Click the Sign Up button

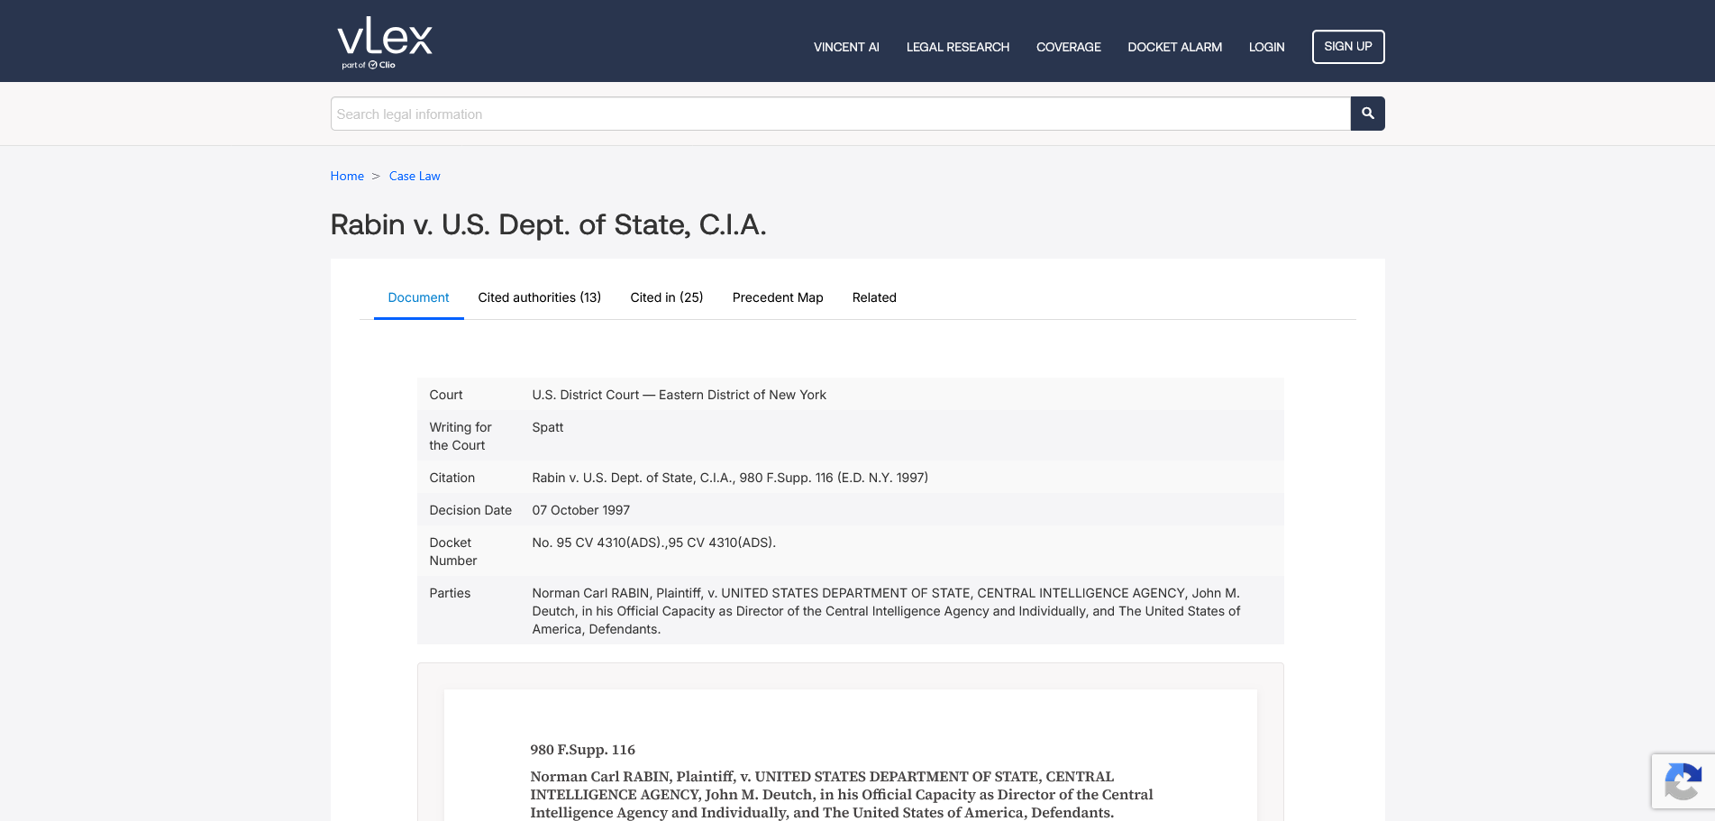coord(1347,47)
